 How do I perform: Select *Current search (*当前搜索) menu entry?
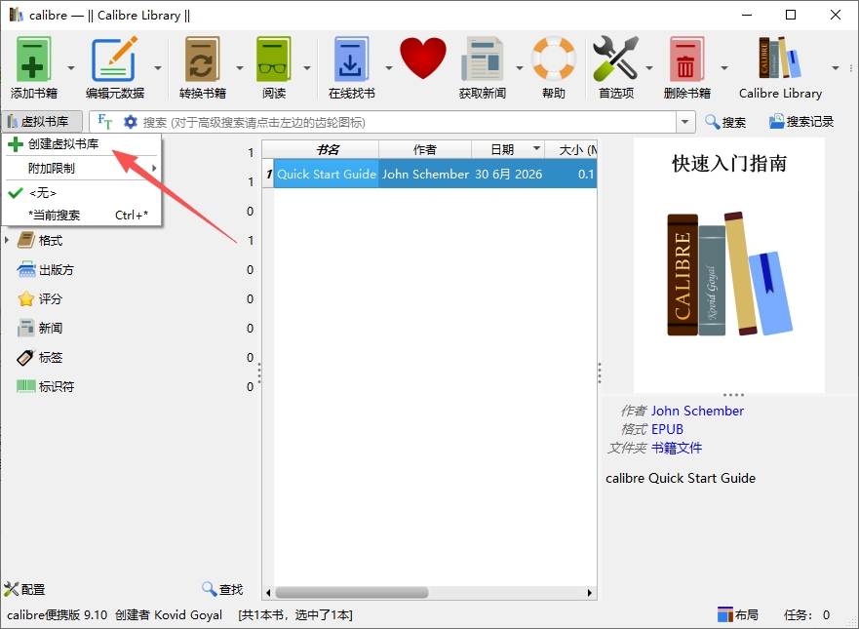click(x=81, y=215)
